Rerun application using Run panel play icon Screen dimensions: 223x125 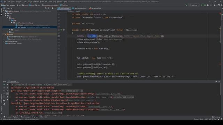coord(4,84)
